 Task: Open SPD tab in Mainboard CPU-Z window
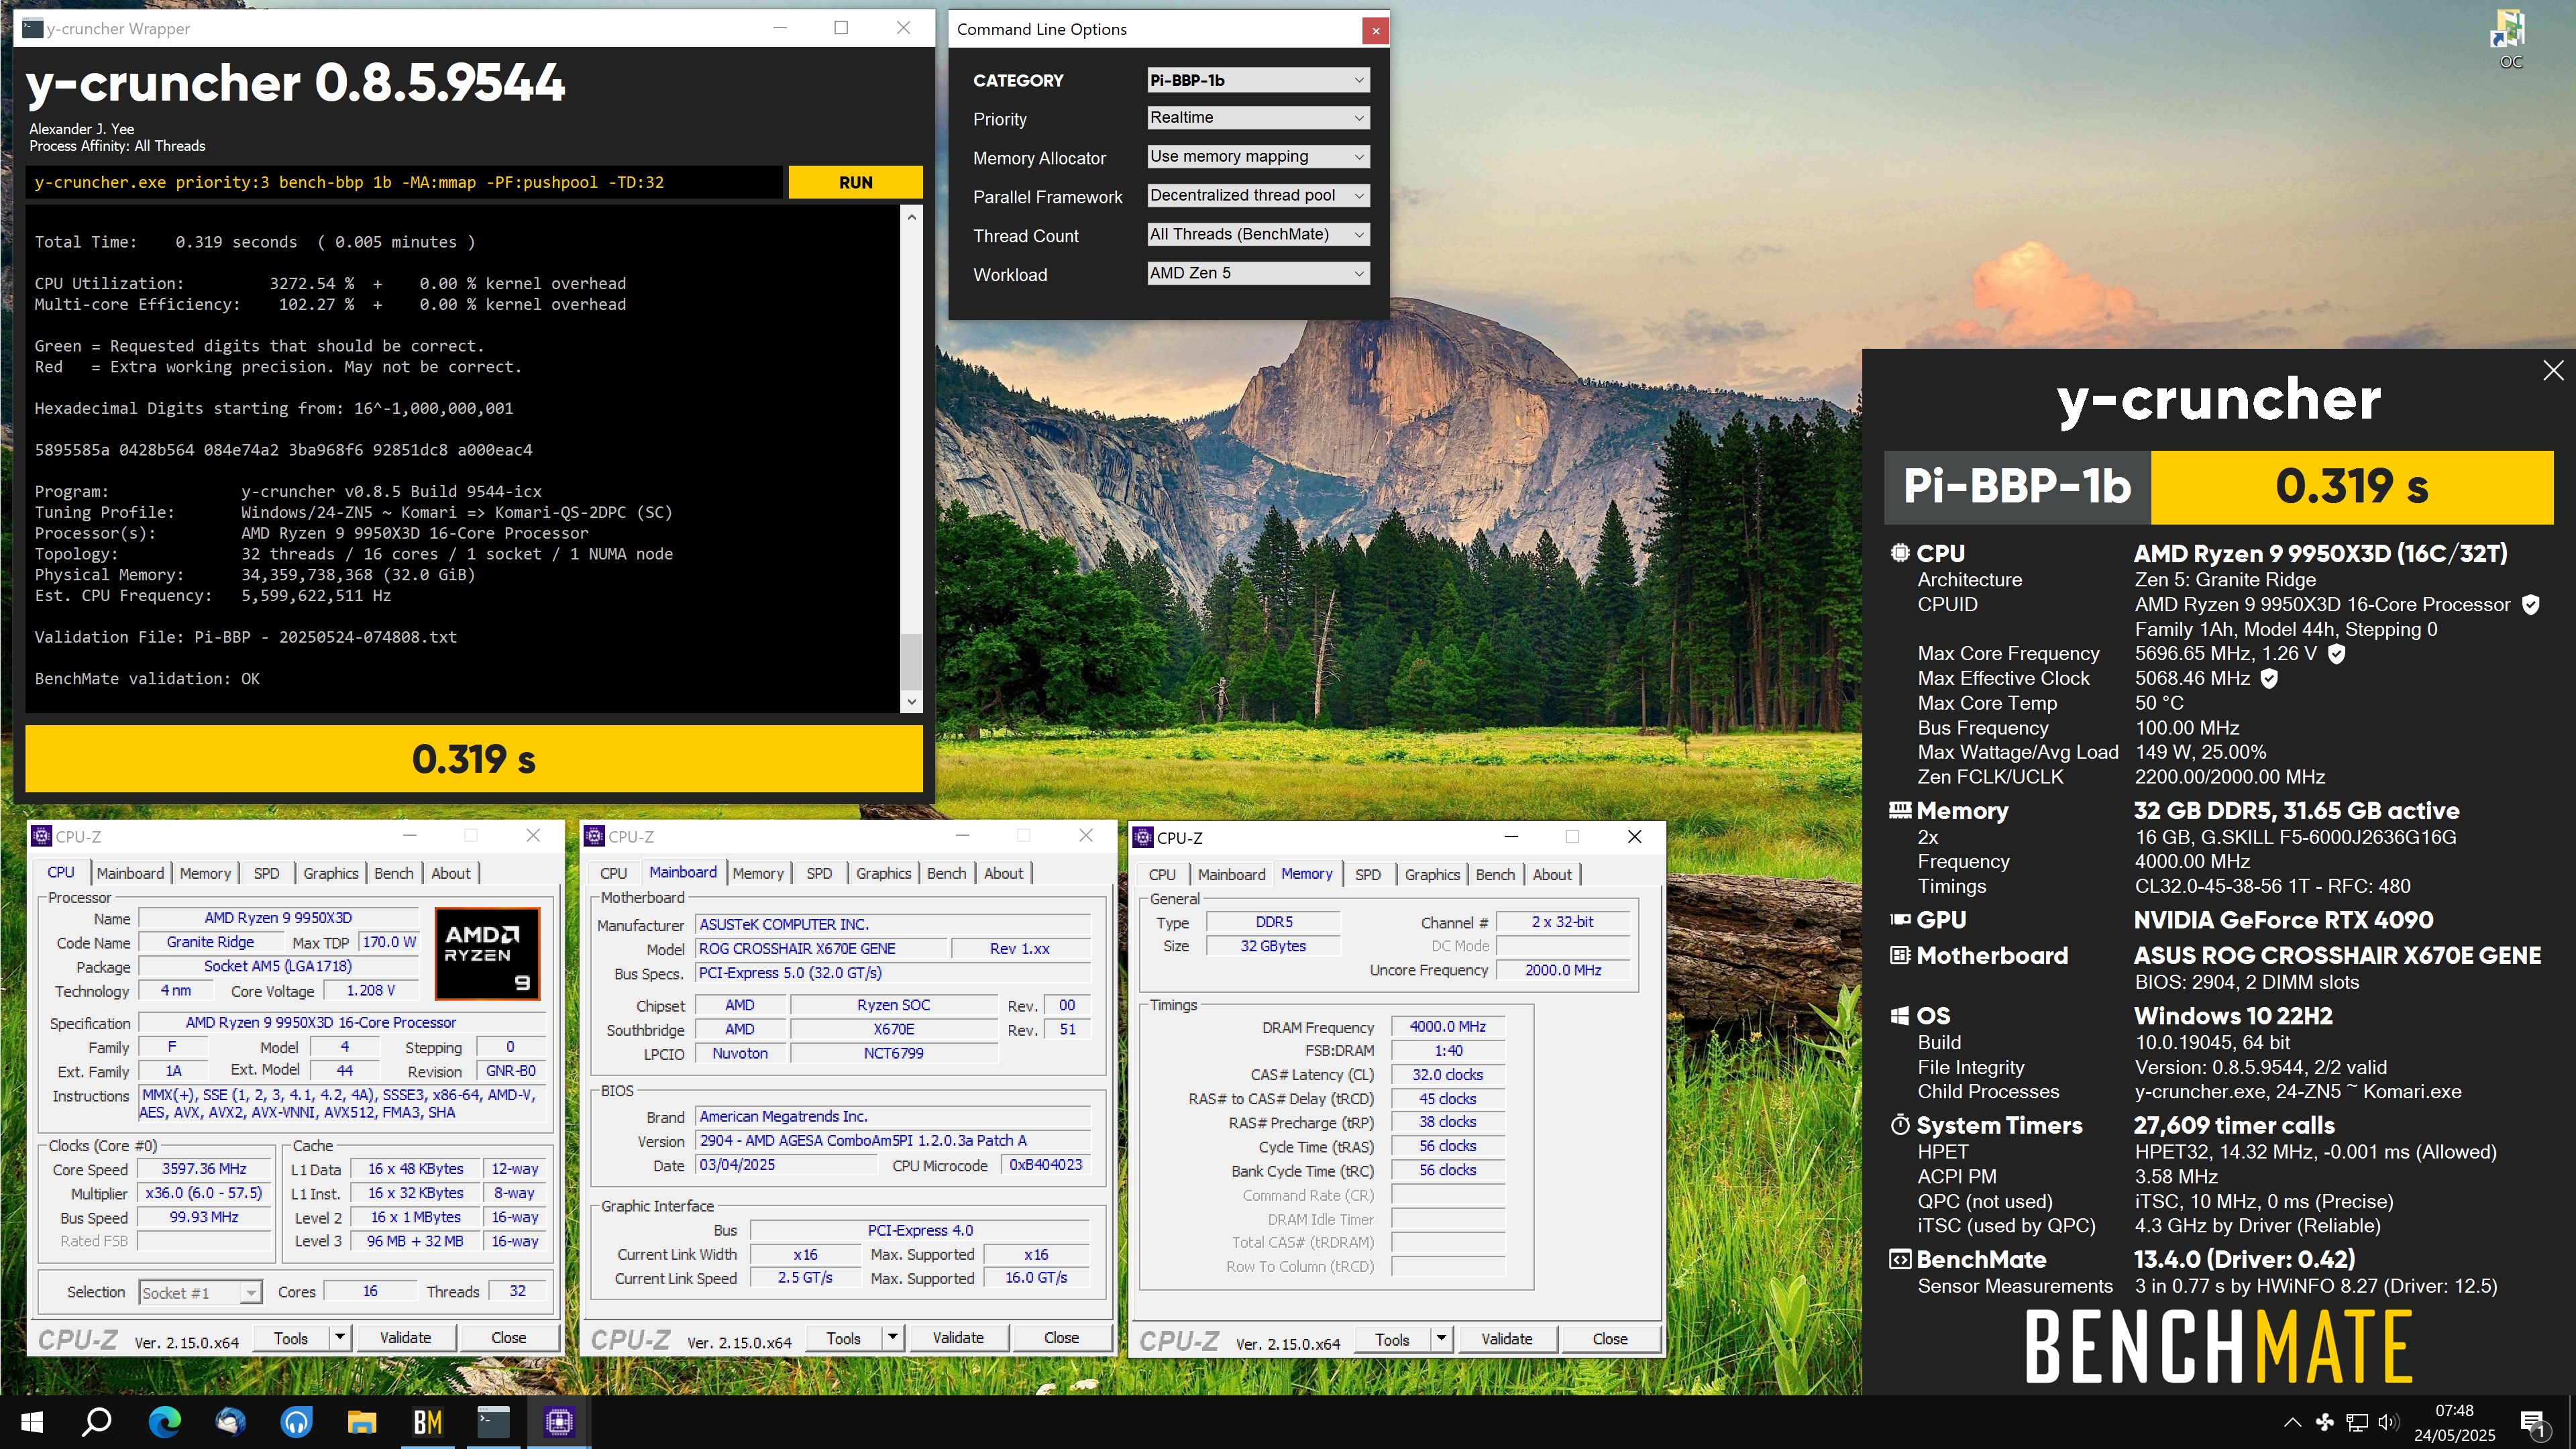coord(819,873)
